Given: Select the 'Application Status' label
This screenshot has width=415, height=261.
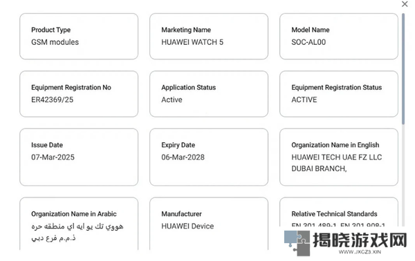Looking at the screenshot, I should [x=188, y=88].
